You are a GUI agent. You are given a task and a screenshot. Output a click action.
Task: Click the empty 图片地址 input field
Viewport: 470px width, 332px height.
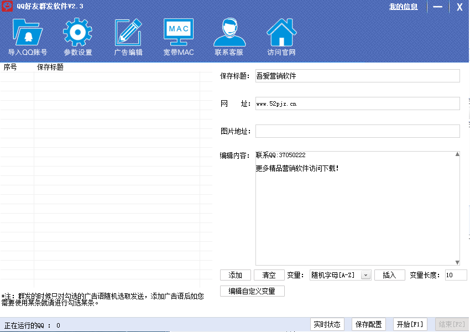click(357, 131)
